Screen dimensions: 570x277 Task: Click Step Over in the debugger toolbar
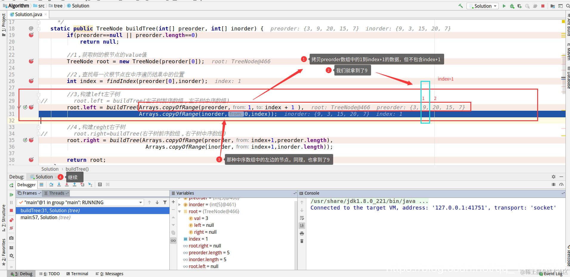(51, 185)
